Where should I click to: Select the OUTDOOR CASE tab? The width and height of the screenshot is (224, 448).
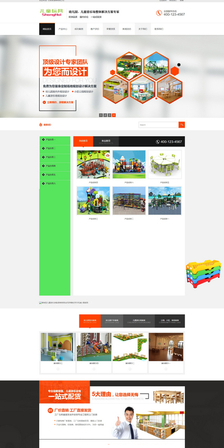[112, 321]
